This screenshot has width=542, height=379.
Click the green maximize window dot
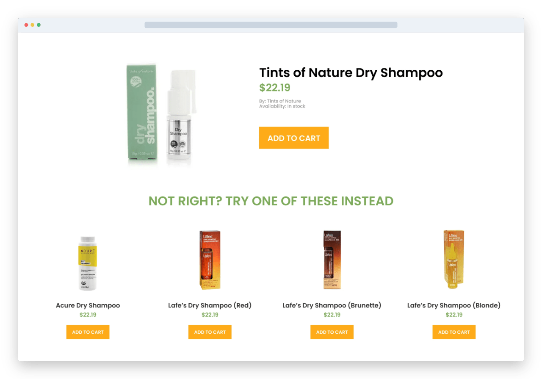point(39,25)
